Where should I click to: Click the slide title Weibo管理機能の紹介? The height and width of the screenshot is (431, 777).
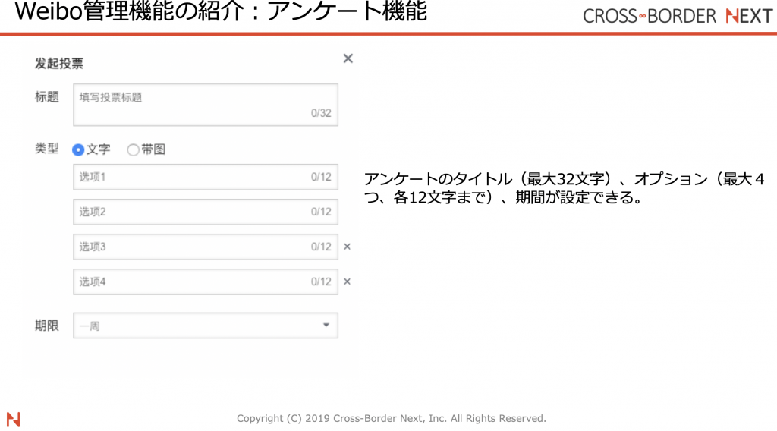click(220, 13)
